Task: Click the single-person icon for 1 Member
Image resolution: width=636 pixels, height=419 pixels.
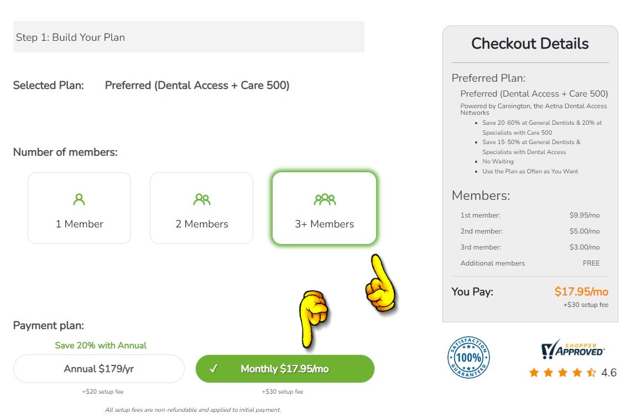Action: [x=79, y=199]
